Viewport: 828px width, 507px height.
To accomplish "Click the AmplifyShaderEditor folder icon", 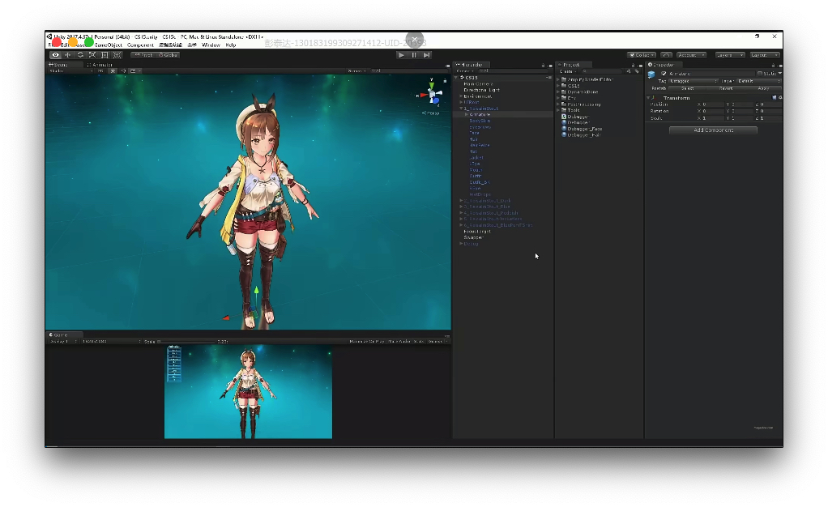I will pyautogui.click(x=564, y=79).
